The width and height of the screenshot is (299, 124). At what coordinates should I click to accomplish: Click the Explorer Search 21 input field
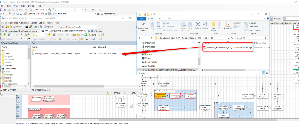(251, 38)
